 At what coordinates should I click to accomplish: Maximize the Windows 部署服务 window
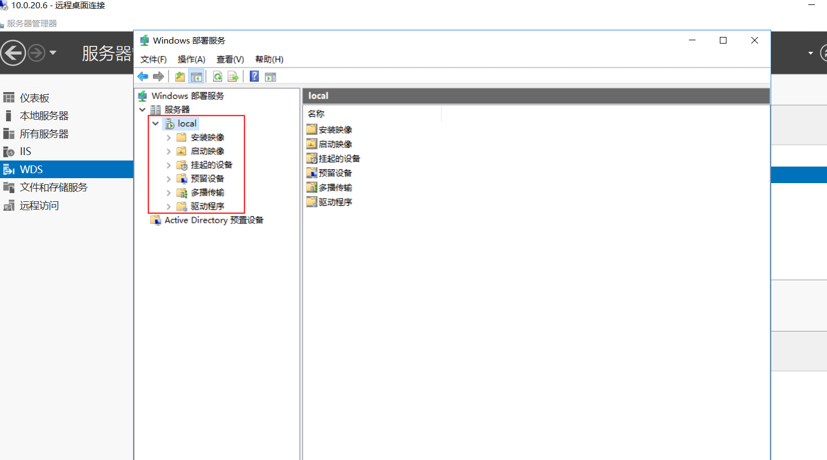(x=723, y=40)
